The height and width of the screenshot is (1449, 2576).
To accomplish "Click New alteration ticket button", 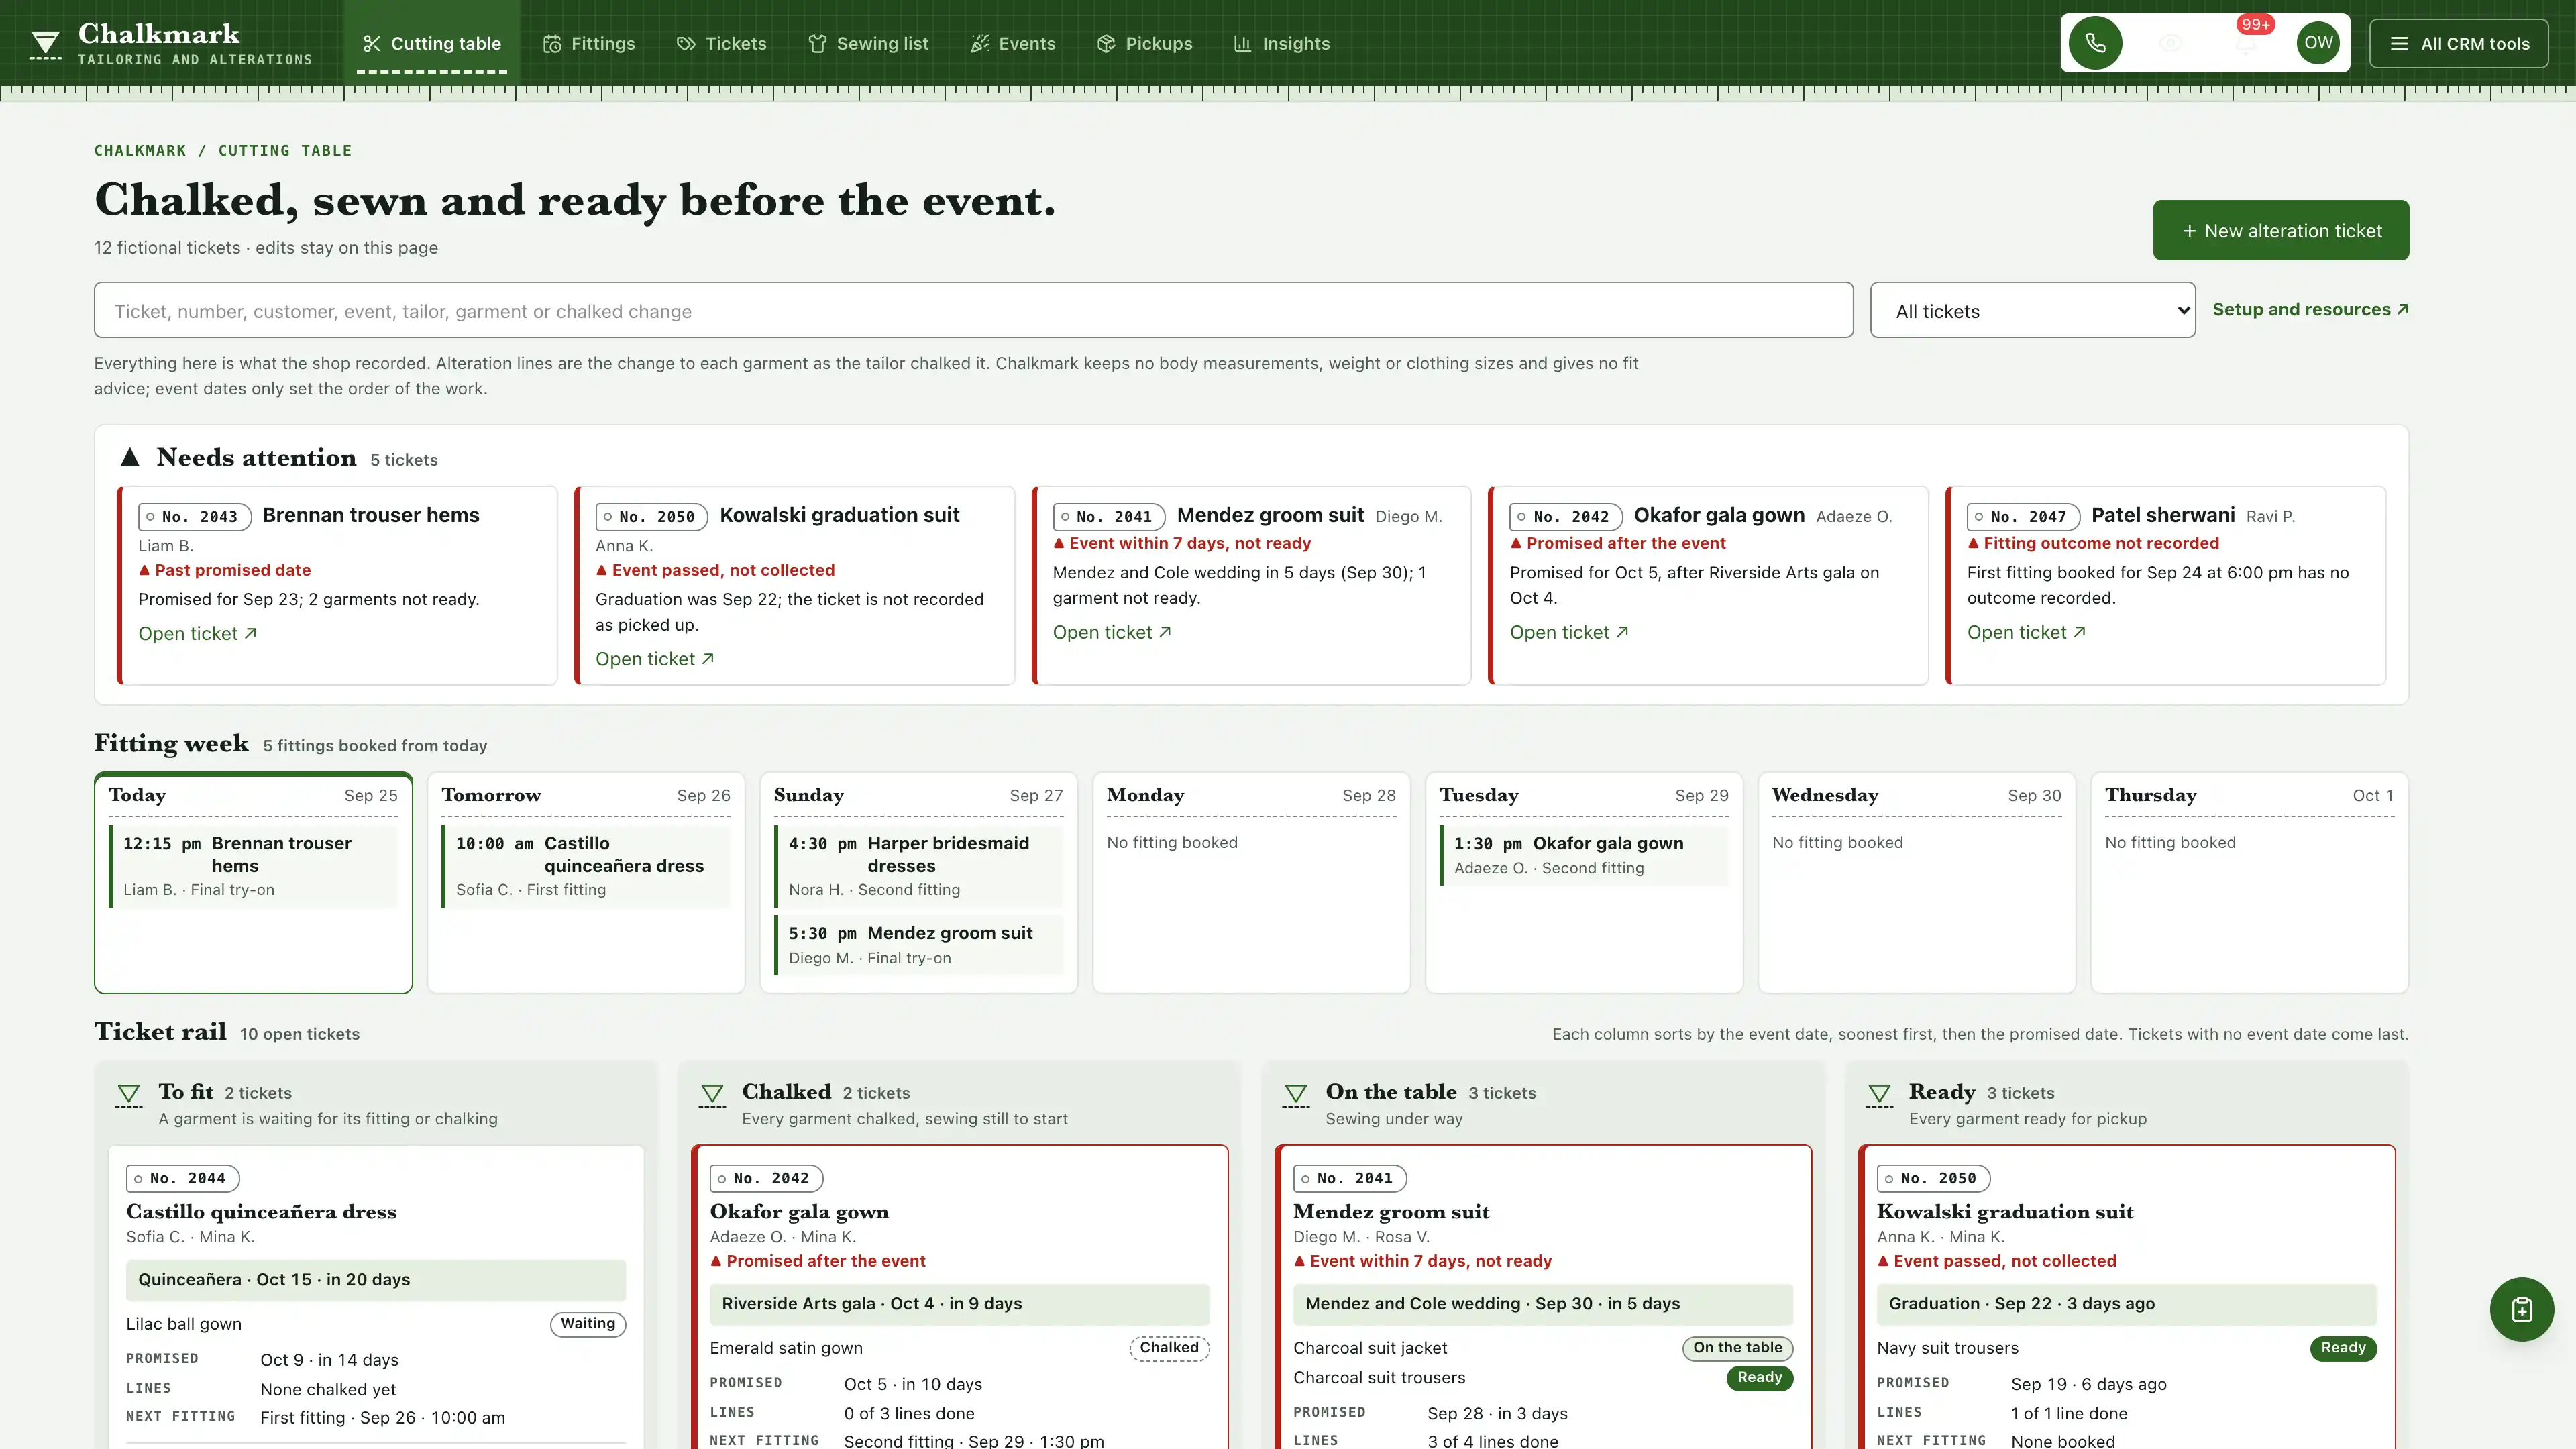I will (2280, 230).
